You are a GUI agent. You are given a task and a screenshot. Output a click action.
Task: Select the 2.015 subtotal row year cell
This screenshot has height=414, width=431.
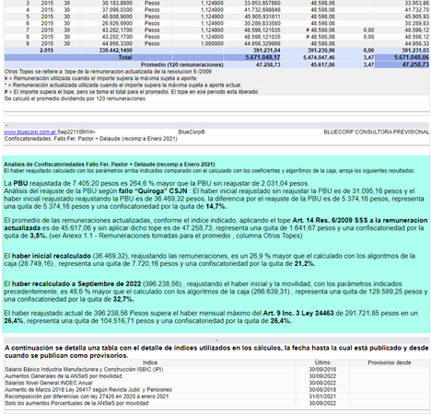click(47, 51)
